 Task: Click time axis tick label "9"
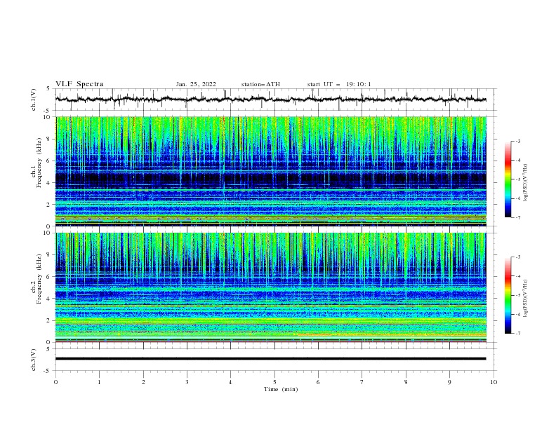coord(449,382)
